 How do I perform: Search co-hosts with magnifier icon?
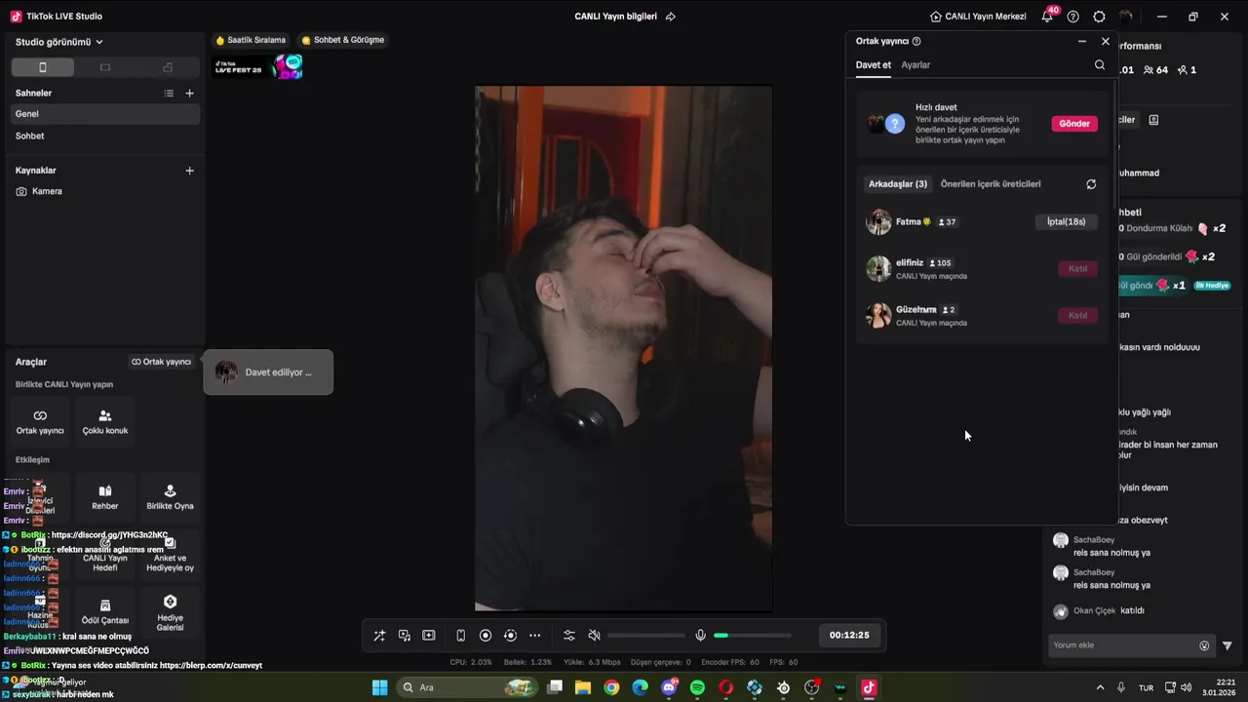pyautogui.click(x=1100, y=65)
